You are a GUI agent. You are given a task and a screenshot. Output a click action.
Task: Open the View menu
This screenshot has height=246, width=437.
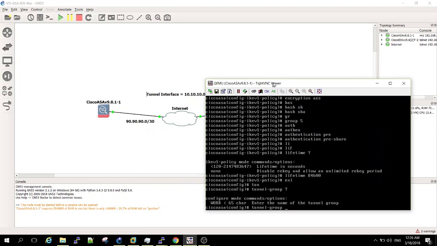[24, 10]
